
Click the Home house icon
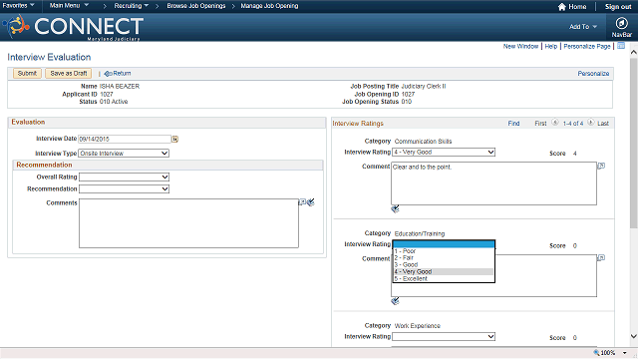tap(562, 7)
